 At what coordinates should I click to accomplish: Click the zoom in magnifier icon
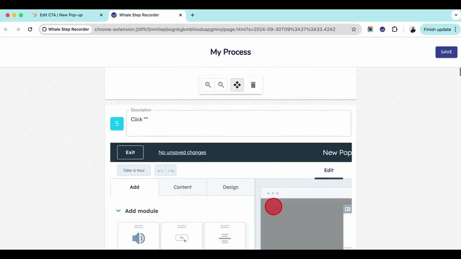coord(208,85)
